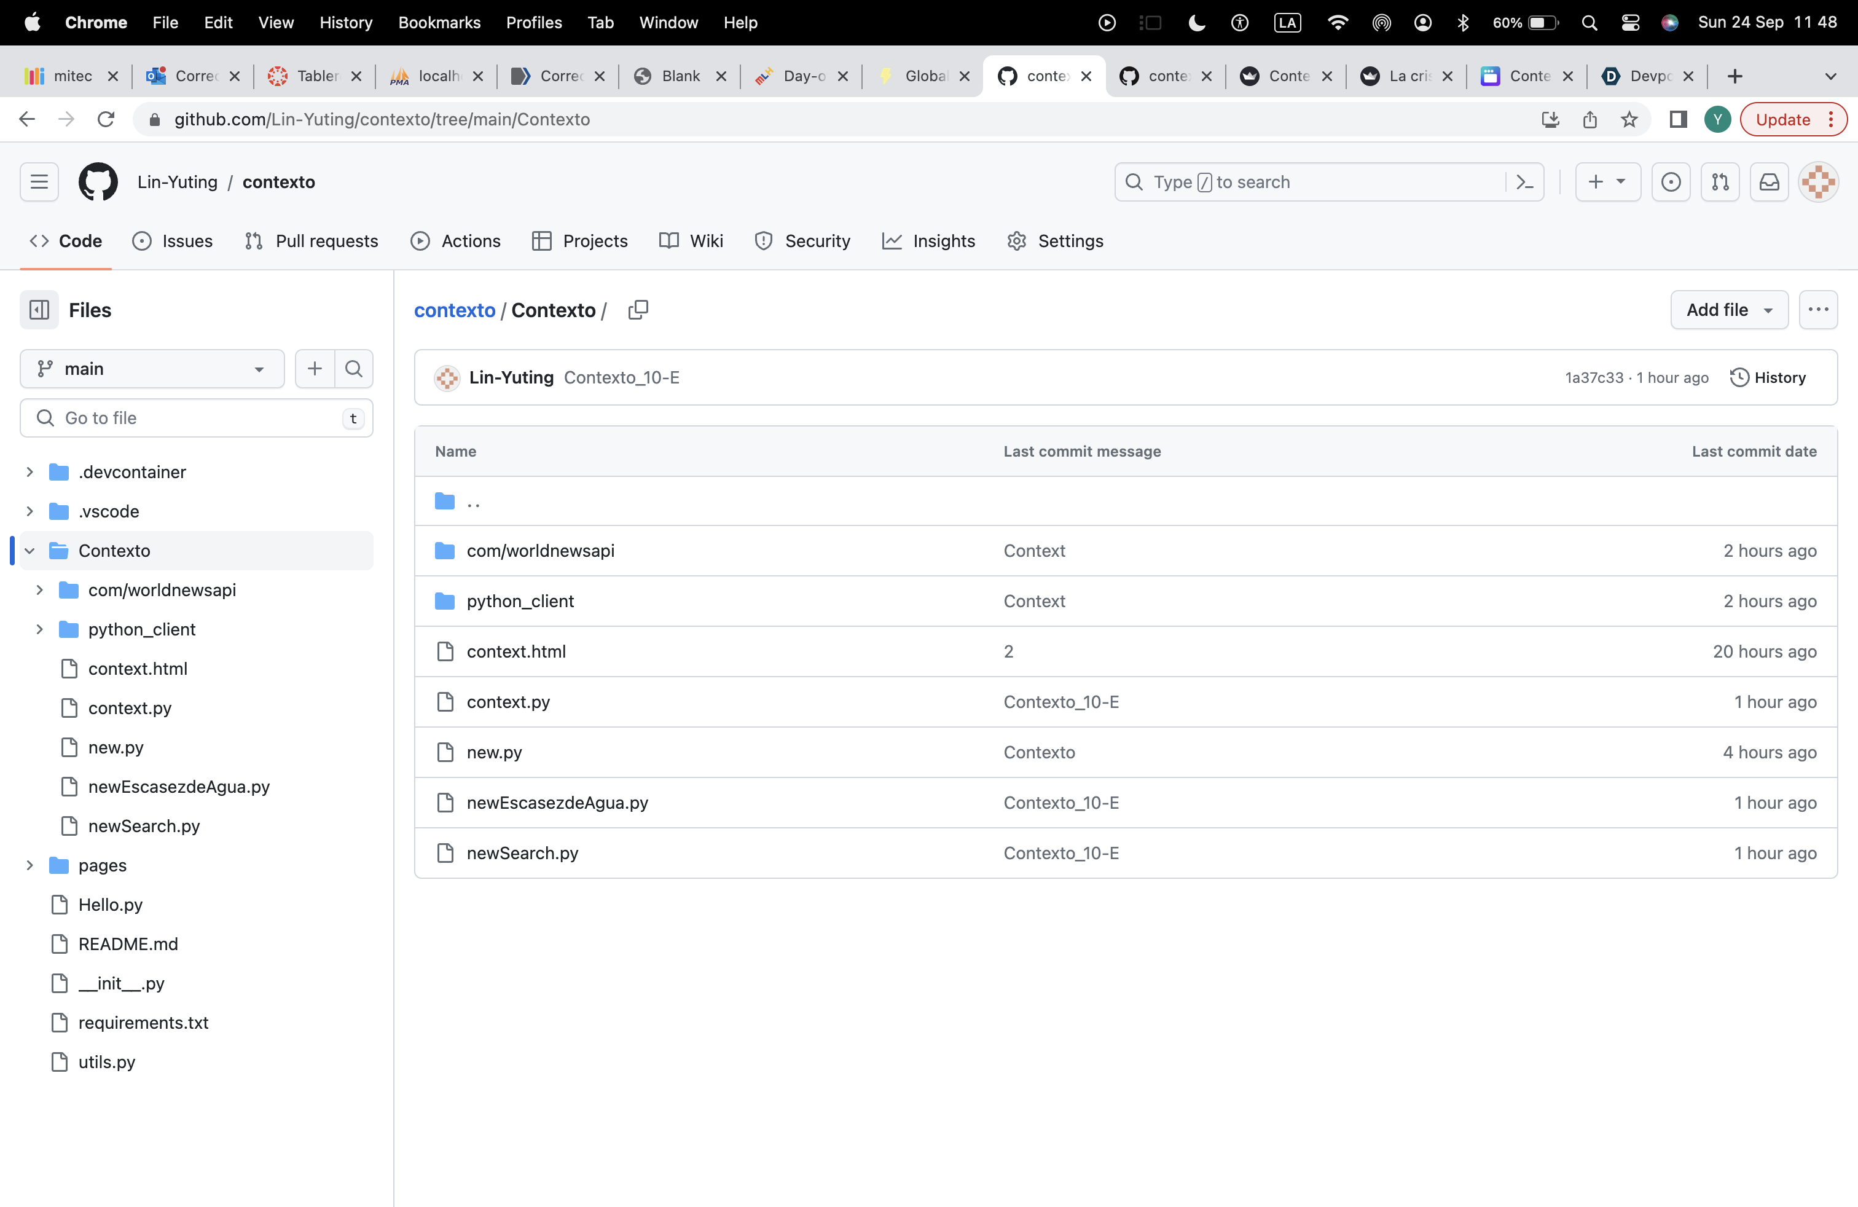1858x1207 pixels.
Task: Collapse the Contexto folder in sidebar
Action: click(29, 551)
